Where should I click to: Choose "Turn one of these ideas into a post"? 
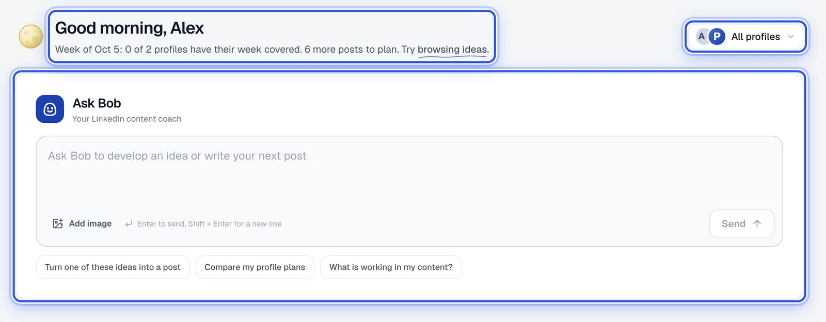pos(113,267)
